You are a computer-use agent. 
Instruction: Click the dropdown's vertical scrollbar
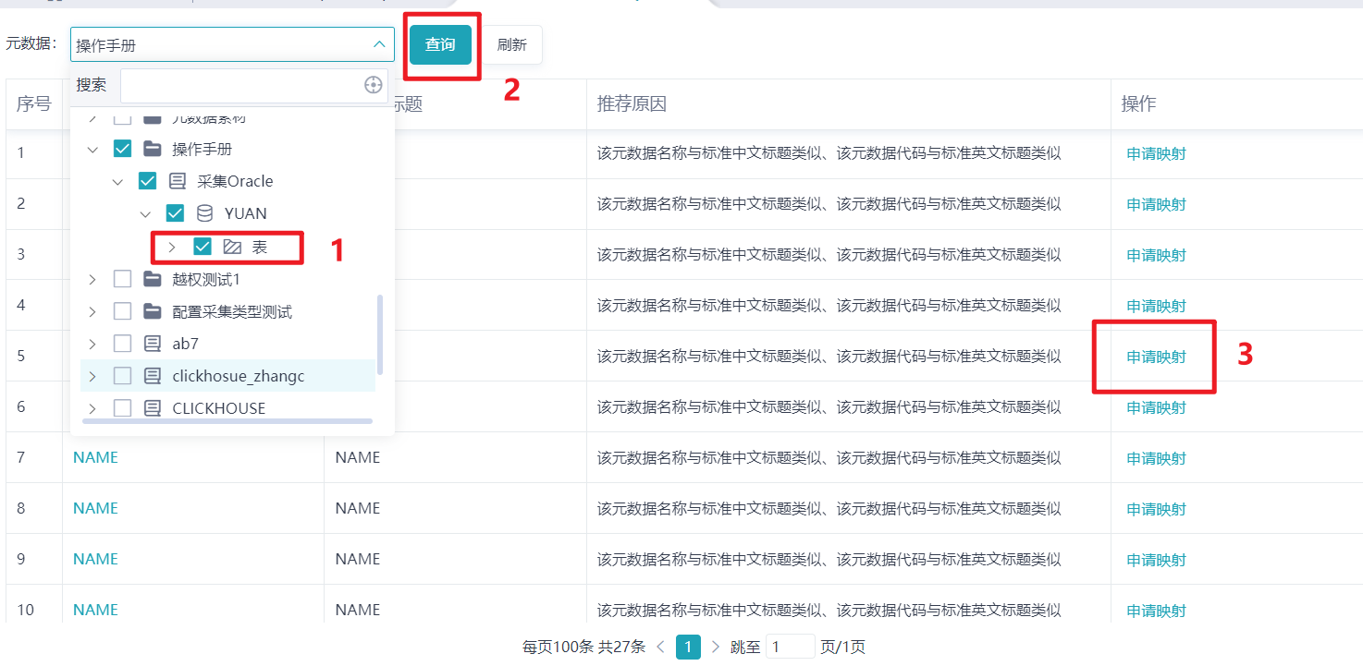pyautogui.click(x=380, y=334)
